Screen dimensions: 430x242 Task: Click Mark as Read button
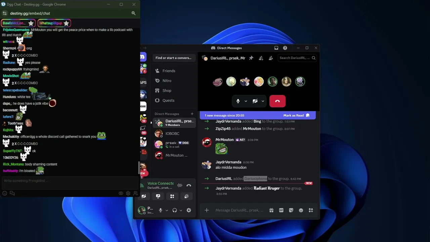[297, 115]
